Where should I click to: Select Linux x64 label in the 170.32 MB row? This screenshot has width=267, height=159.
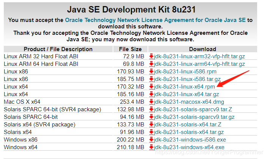[x=16, y=87]
